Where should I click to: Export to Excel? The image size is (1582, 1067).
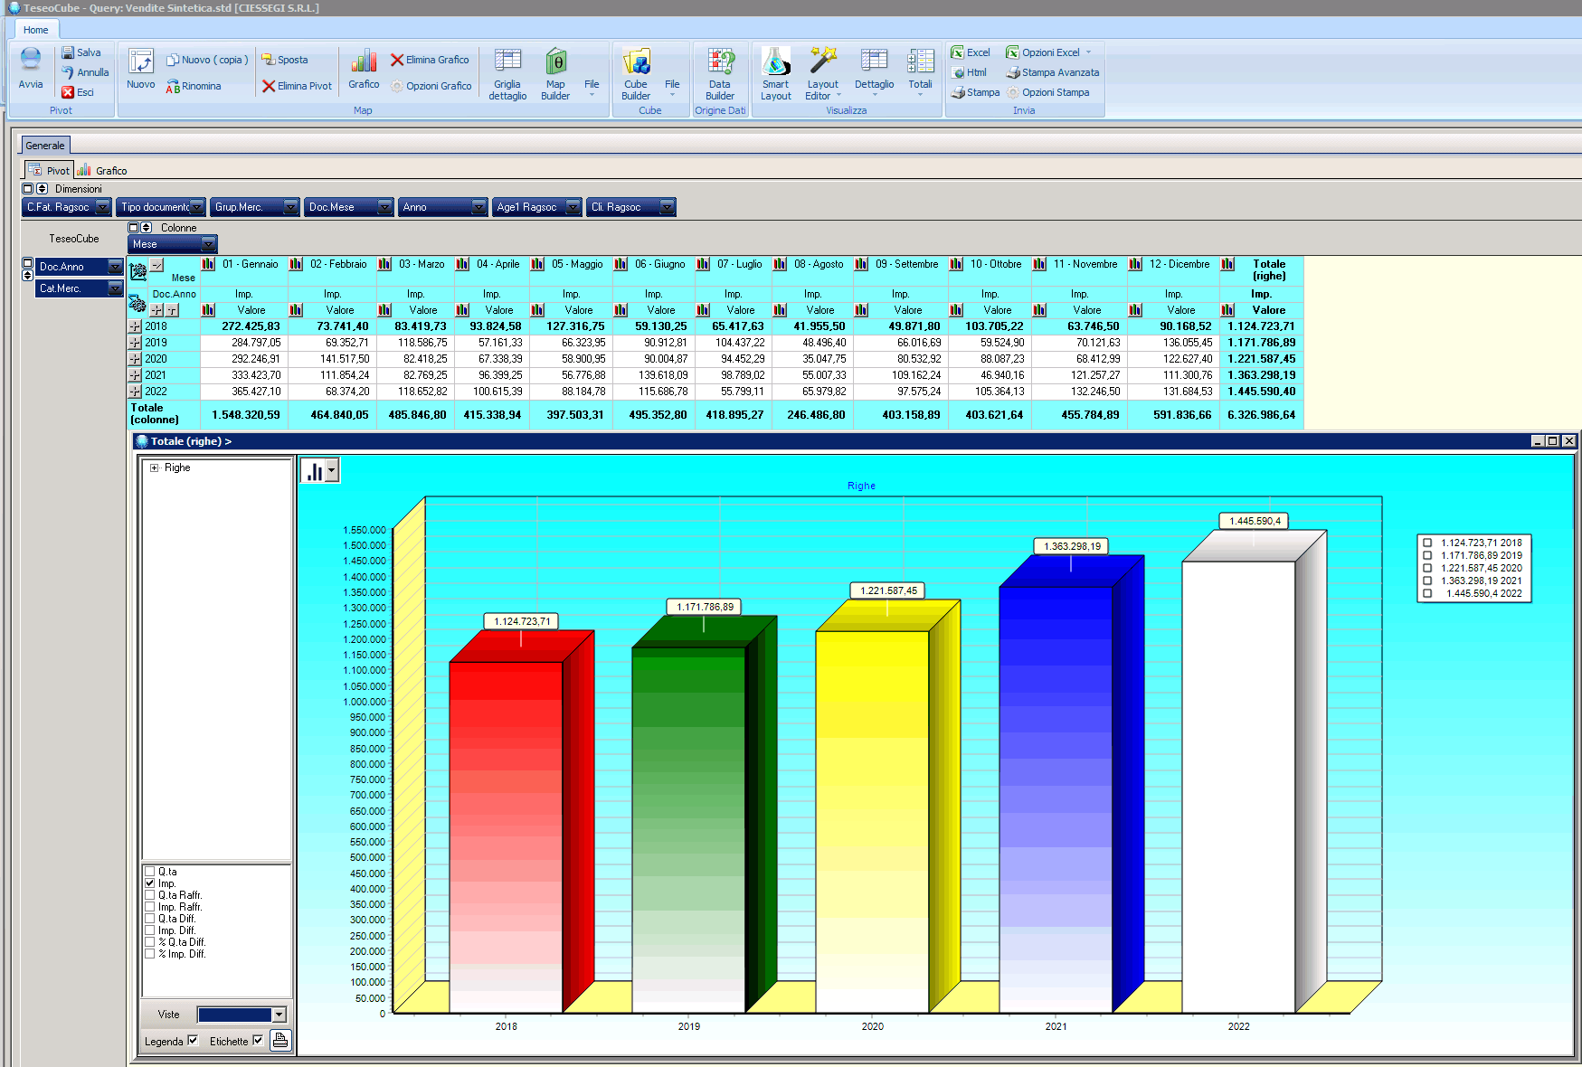(971, 52)
